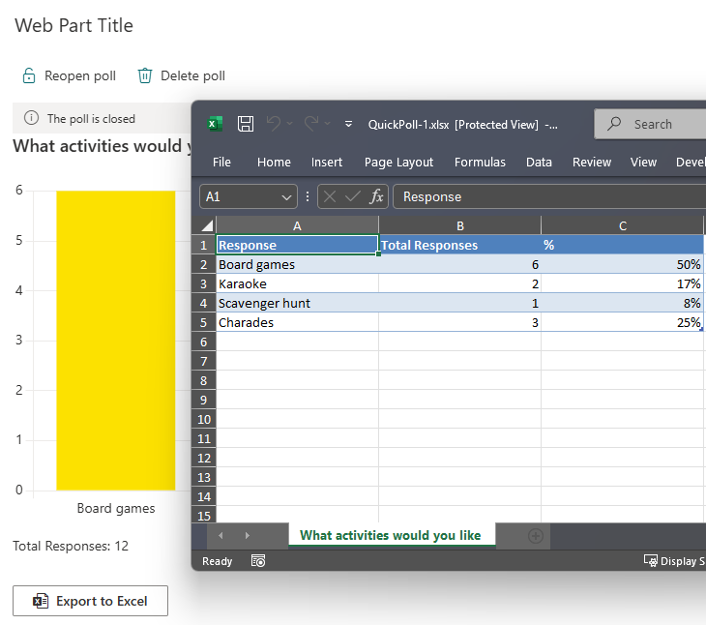Screen dimensions: 706x625
Task: Click the previous sheet scroll arrow
Action: pyautogui.click(x=221, y=535)
